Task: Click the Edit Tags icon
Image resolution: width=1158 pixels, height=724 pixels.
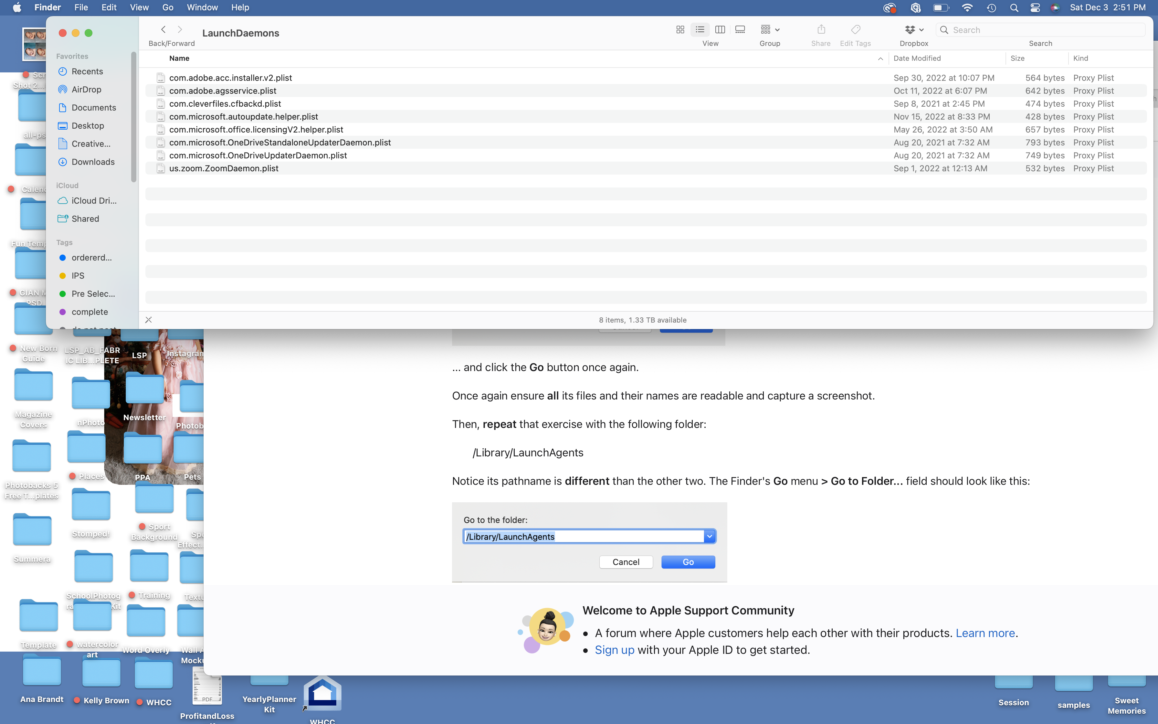Action: pos(856,30)
